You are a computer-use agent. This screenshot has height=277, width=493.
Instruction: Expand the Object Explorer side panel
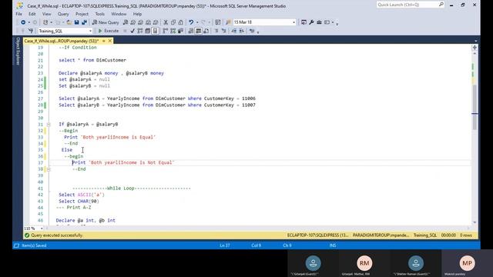[x=18, y=52]
